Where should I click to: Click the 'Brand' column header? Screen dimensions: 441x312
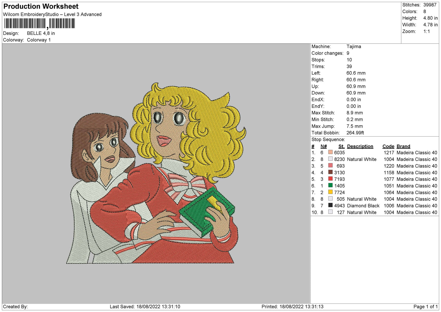pyautogui.click(x=403, y=146)
